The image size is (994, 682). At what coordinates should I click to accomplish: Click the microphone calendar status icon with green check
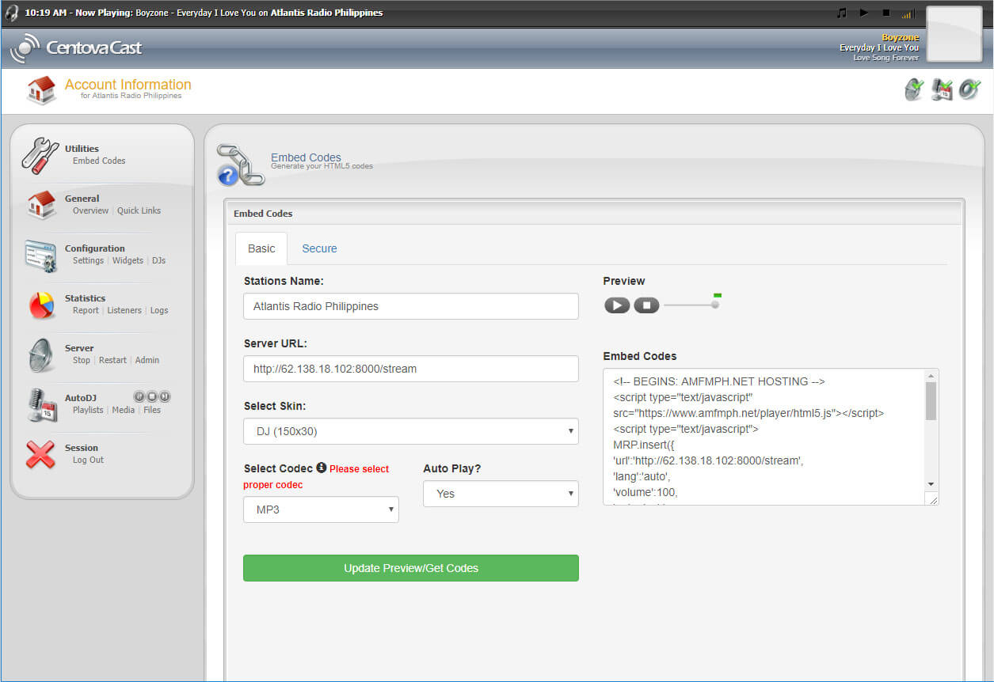[942, 90]
